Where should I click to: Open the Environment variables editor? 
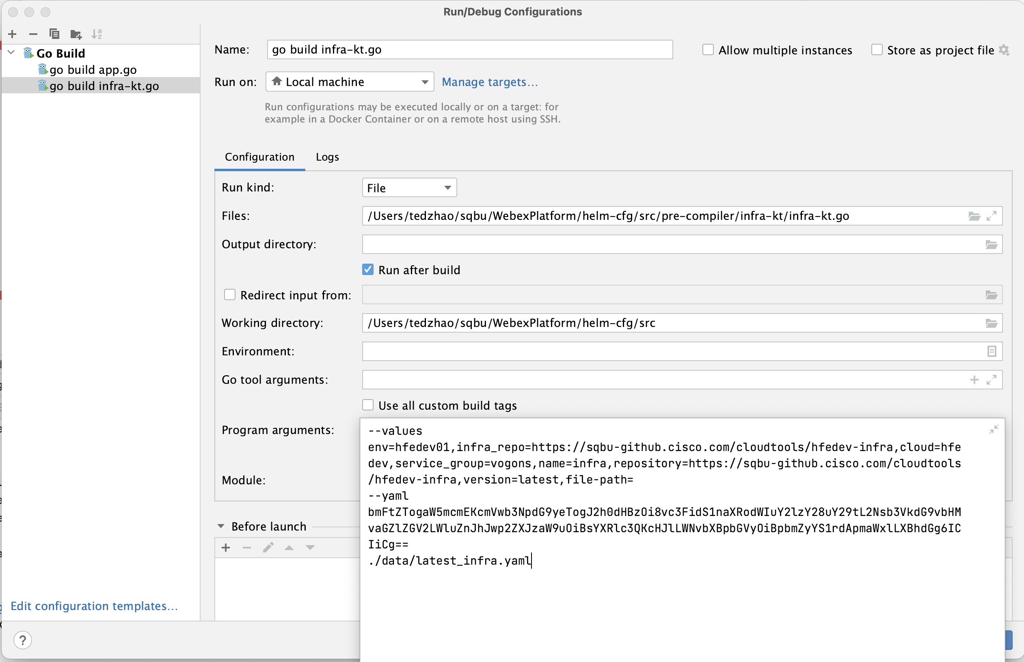point(992,352)
